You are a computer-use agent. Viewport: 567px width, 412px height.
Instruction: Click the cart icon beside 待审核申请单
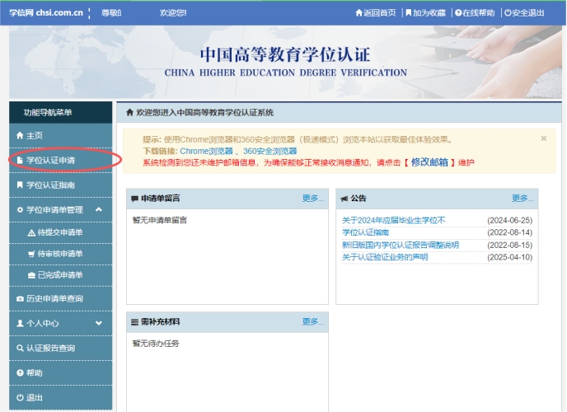(x=31, y=254)
